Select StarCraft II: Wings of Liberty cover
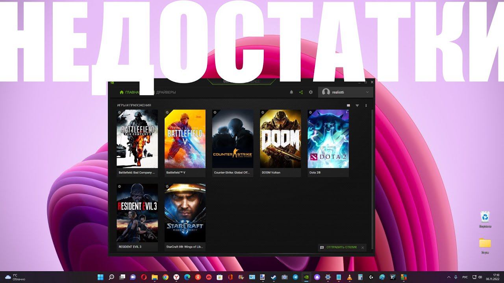This screenshot has width=504, height=283. pyautogui.click(x=185, y=213)
